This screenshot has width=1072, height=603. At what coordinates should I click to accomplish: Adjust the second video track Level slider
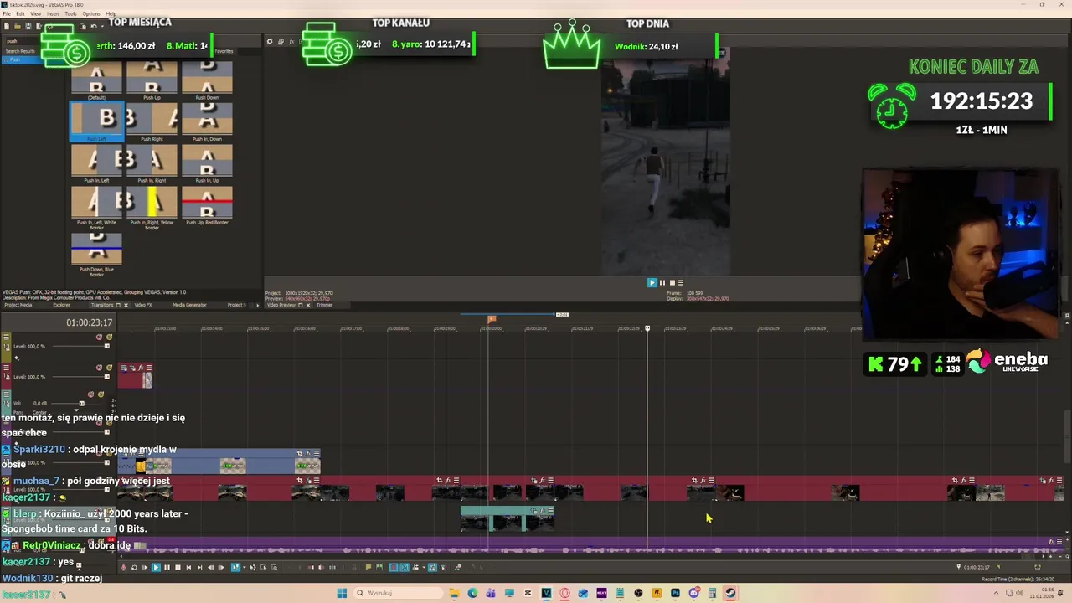click(x=107, y=377)
